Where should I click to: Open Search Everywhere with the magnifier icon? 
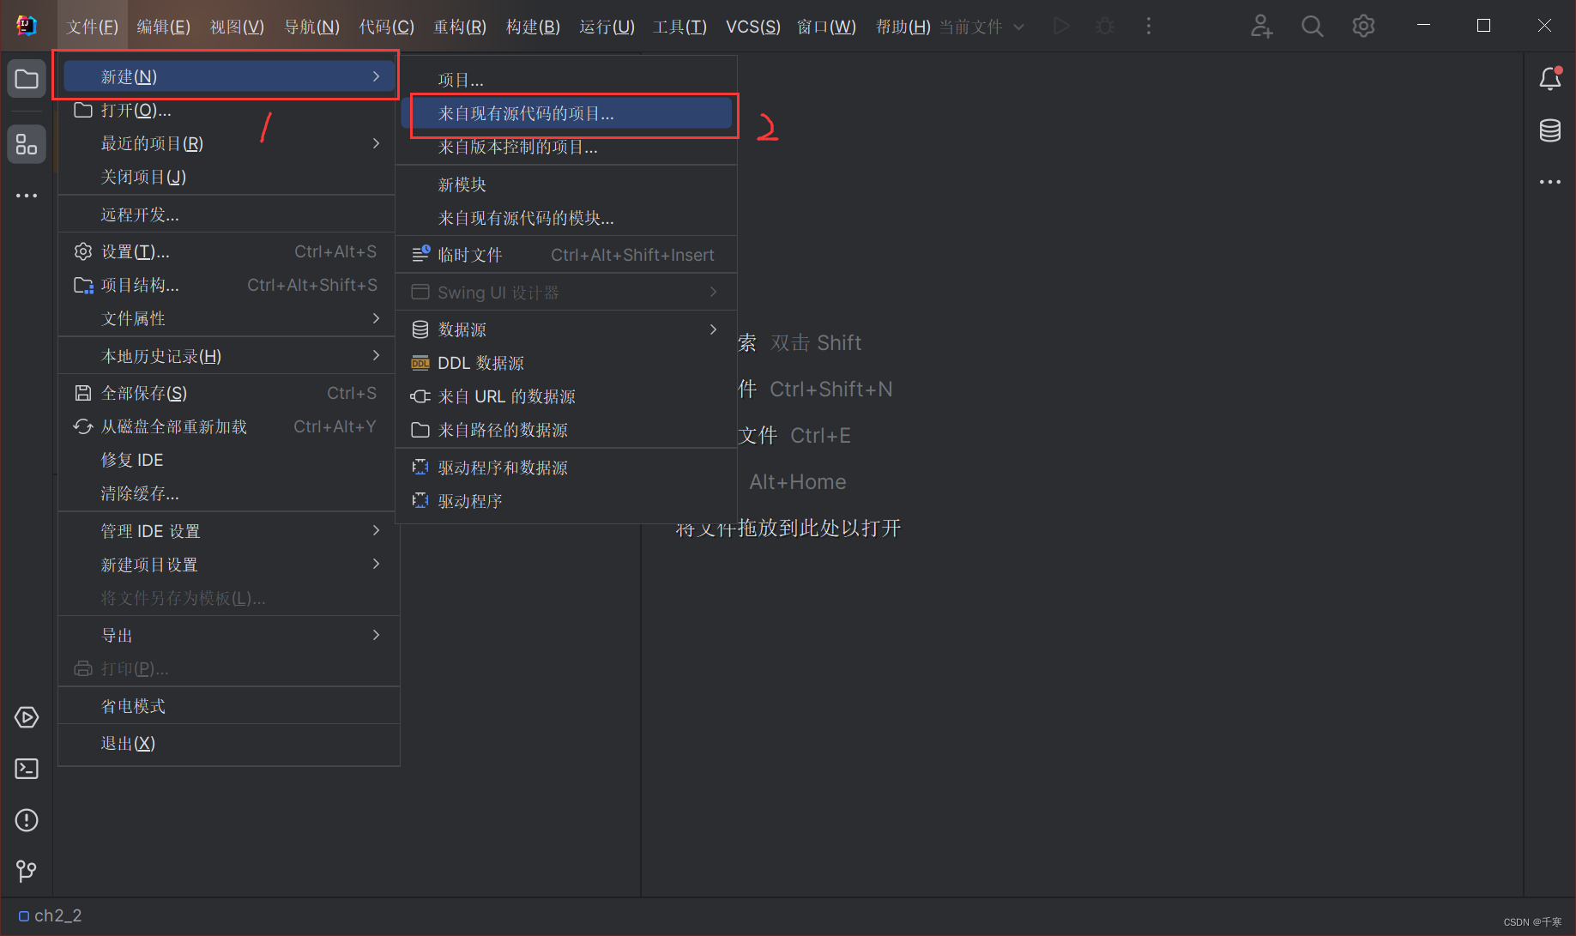(1312, 26)
